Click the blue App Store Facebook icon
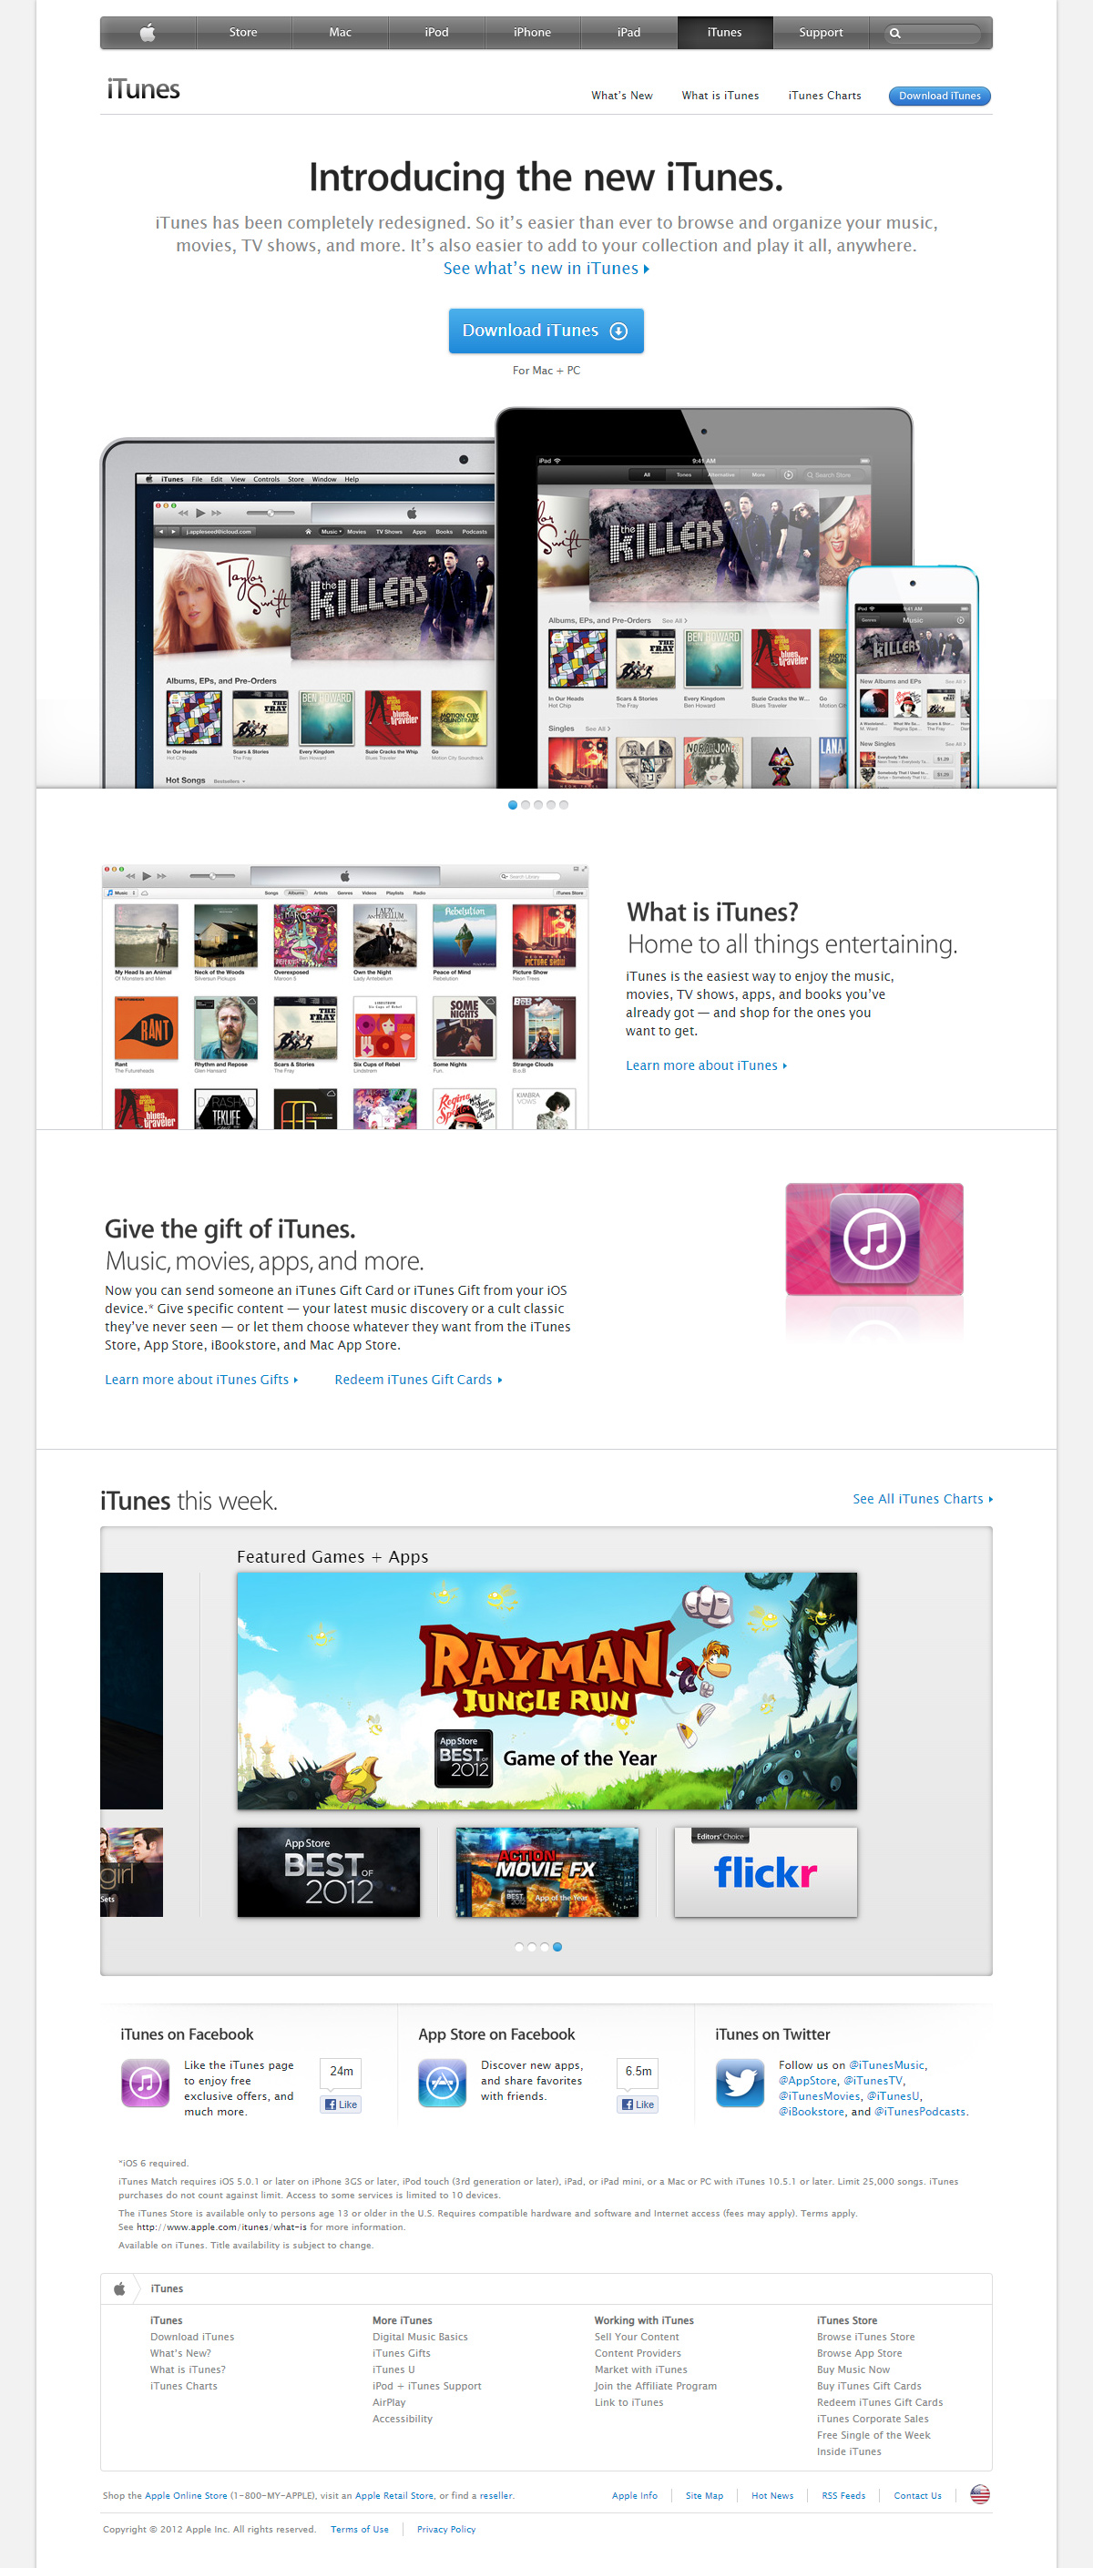The height and width of the screenshot is (2568, 1093). (x=442, y=2084)
